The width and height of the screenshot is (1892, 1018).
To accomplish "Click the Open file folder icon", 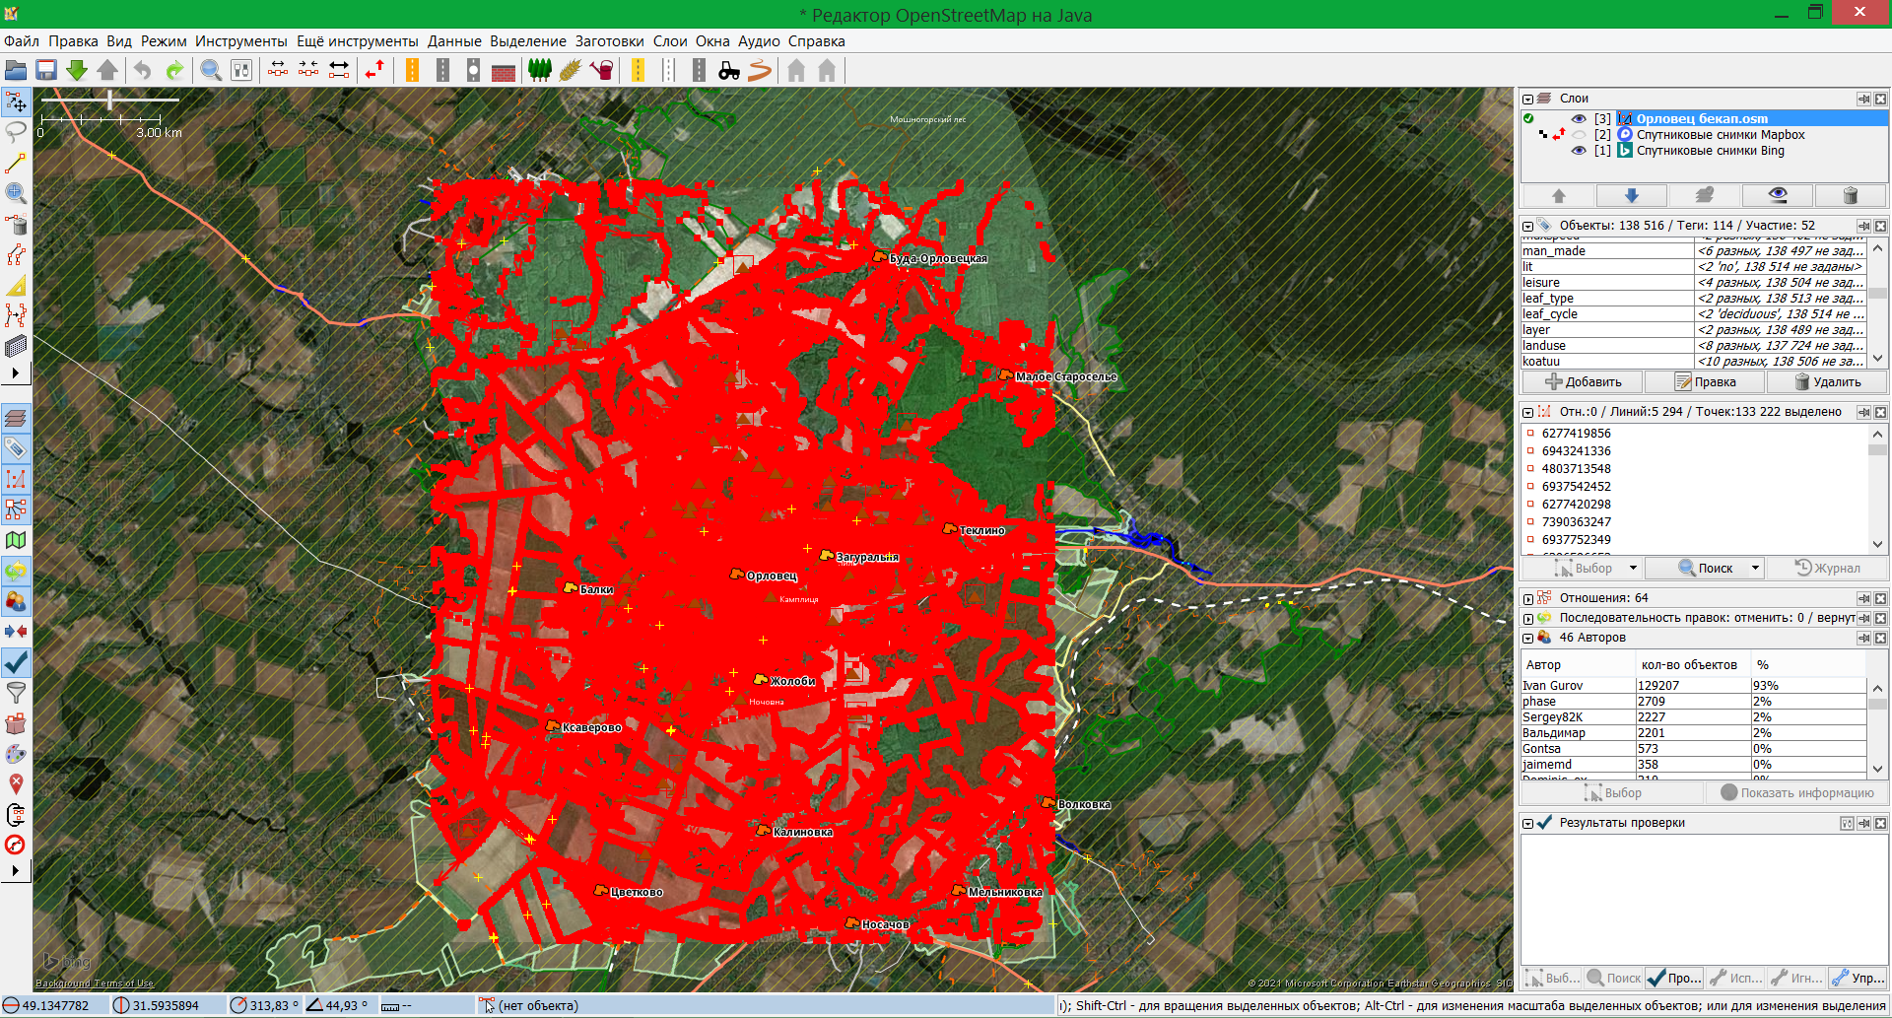I will (16, 70).
